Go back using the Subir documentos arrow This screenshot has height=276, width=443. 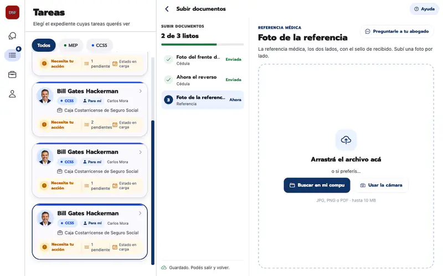pyautogui.click(x=167, y=9)
